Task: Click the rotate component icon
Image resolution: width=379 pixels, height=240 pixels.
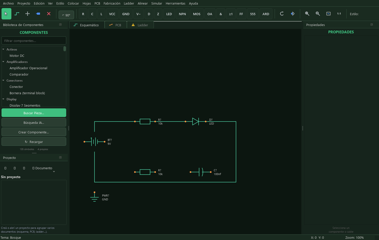Action: (282, 14)
